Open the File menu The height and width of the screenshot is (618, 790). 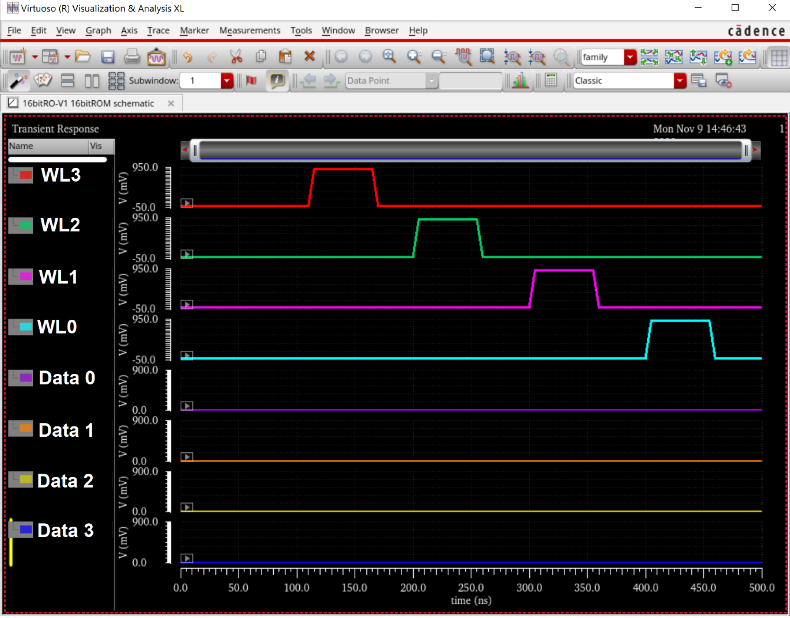click(14, 30)
